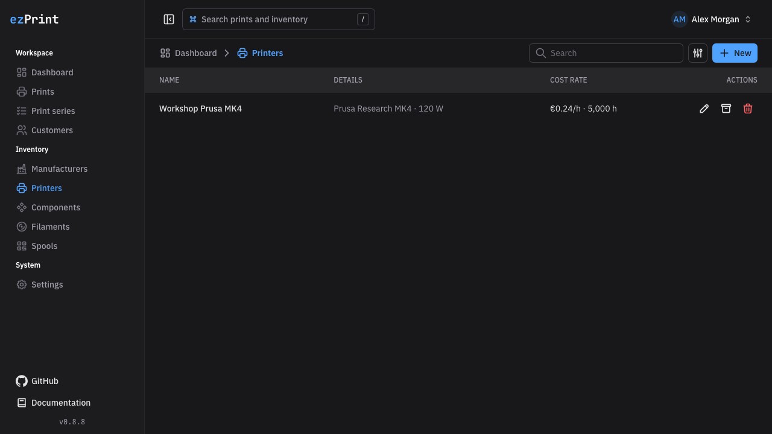The height and width of the screenshot is (434, 772).
Task: Select Printers in the sidebar
Action: [72, 188]
